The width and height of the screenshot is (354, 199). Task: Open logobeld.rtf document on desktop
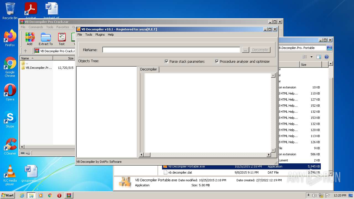click(51, 11)
